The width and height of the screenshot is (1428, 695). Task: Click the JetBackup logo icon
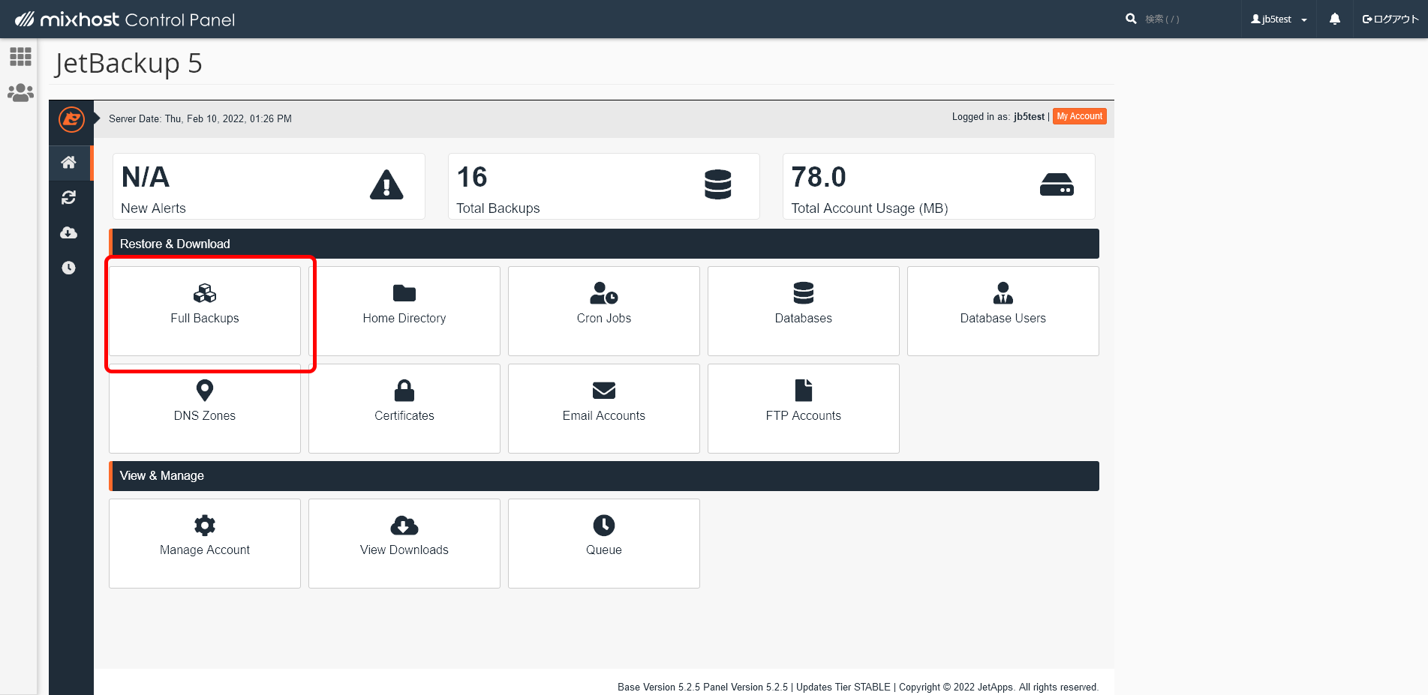71,119
